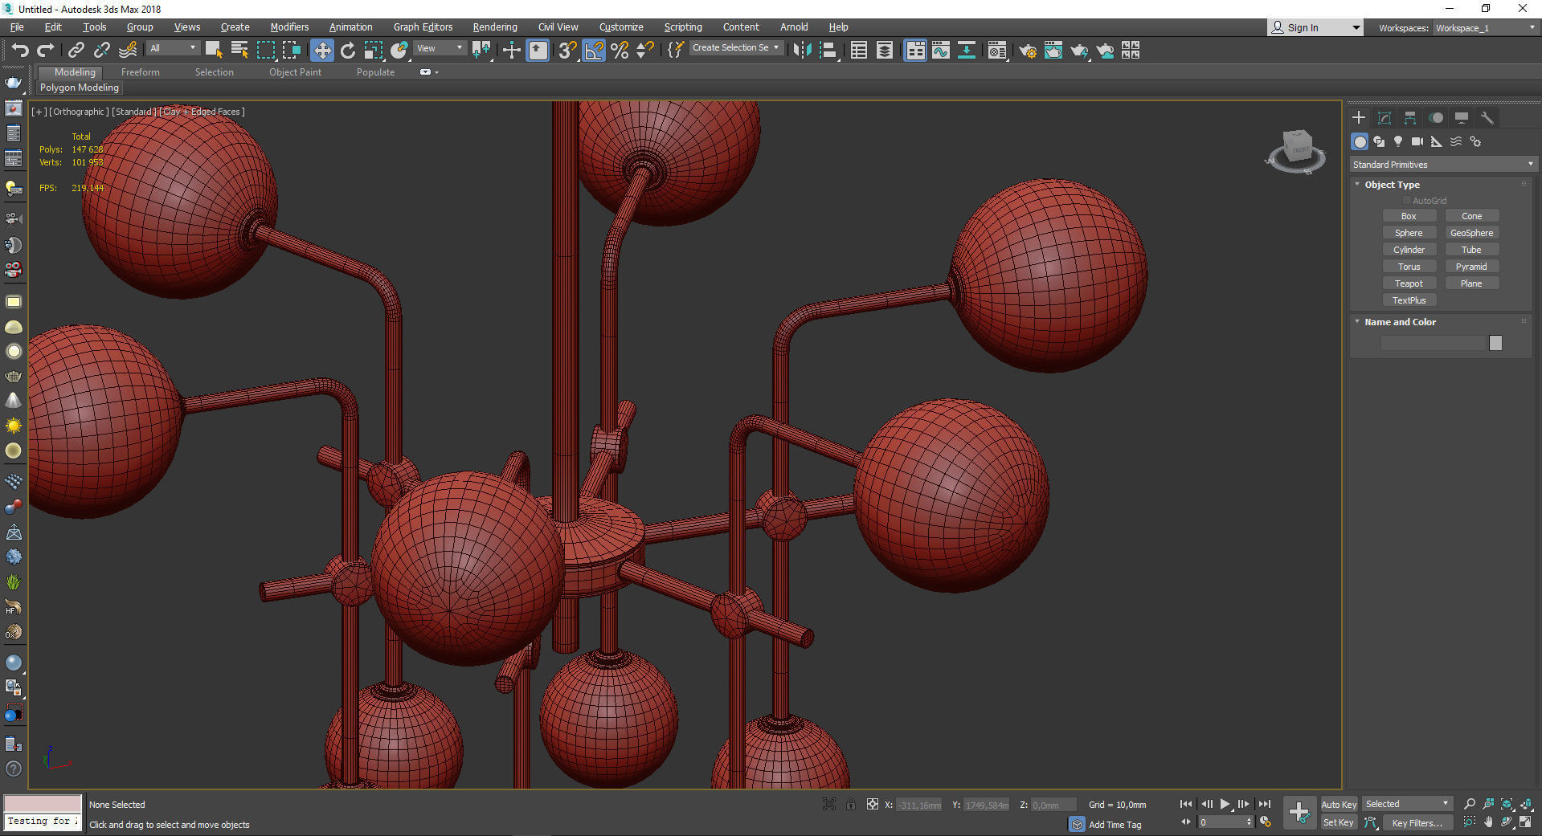
Task: Open Select by Name dialog
Action: [x=239, y=51]
